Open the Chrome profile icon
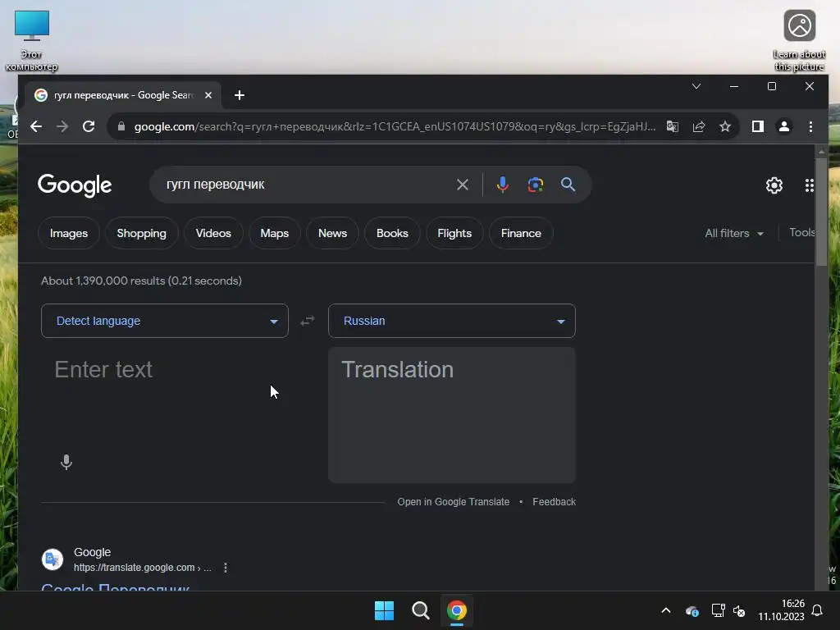 pos(783,126)
